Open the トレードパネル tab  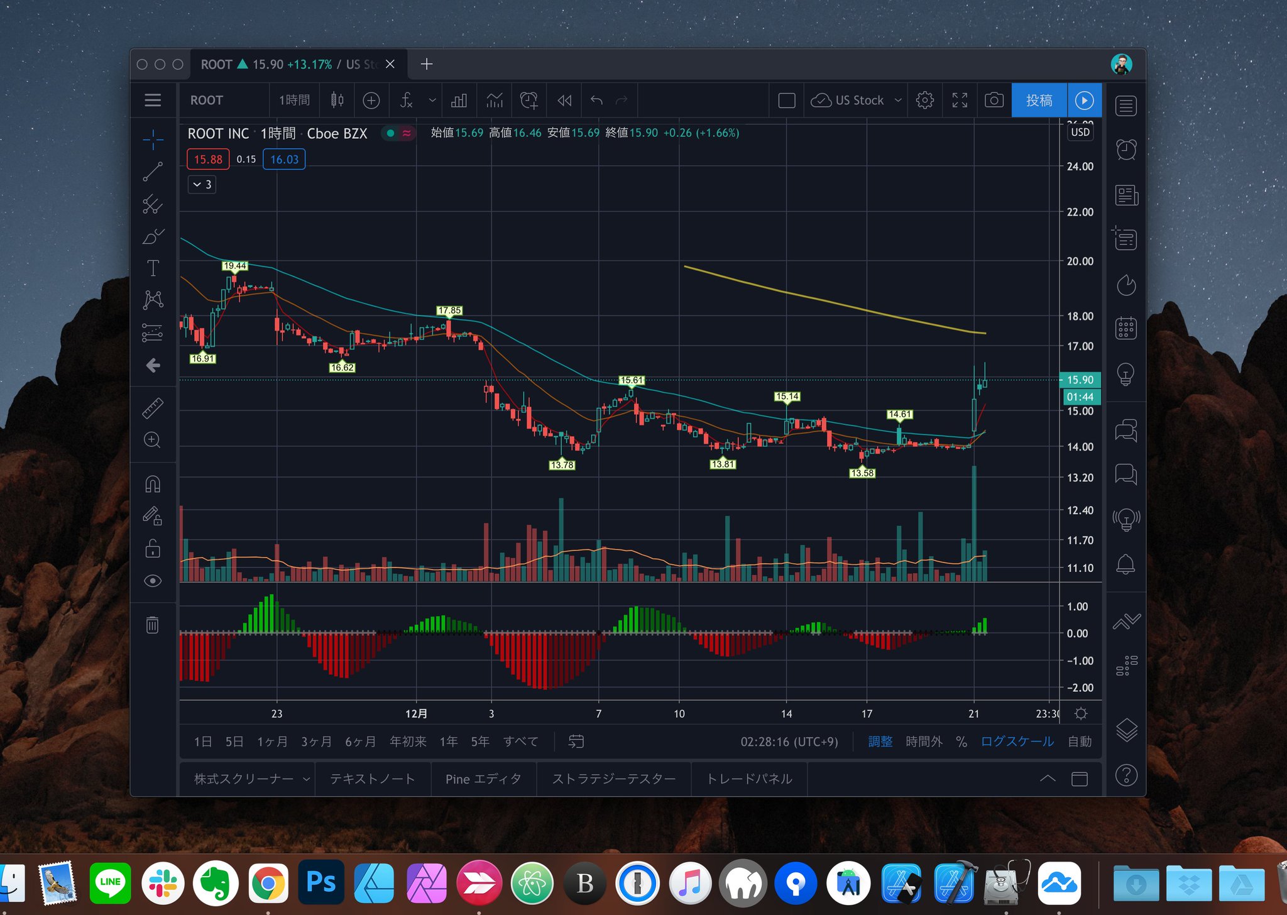click(x=749, y=779)
